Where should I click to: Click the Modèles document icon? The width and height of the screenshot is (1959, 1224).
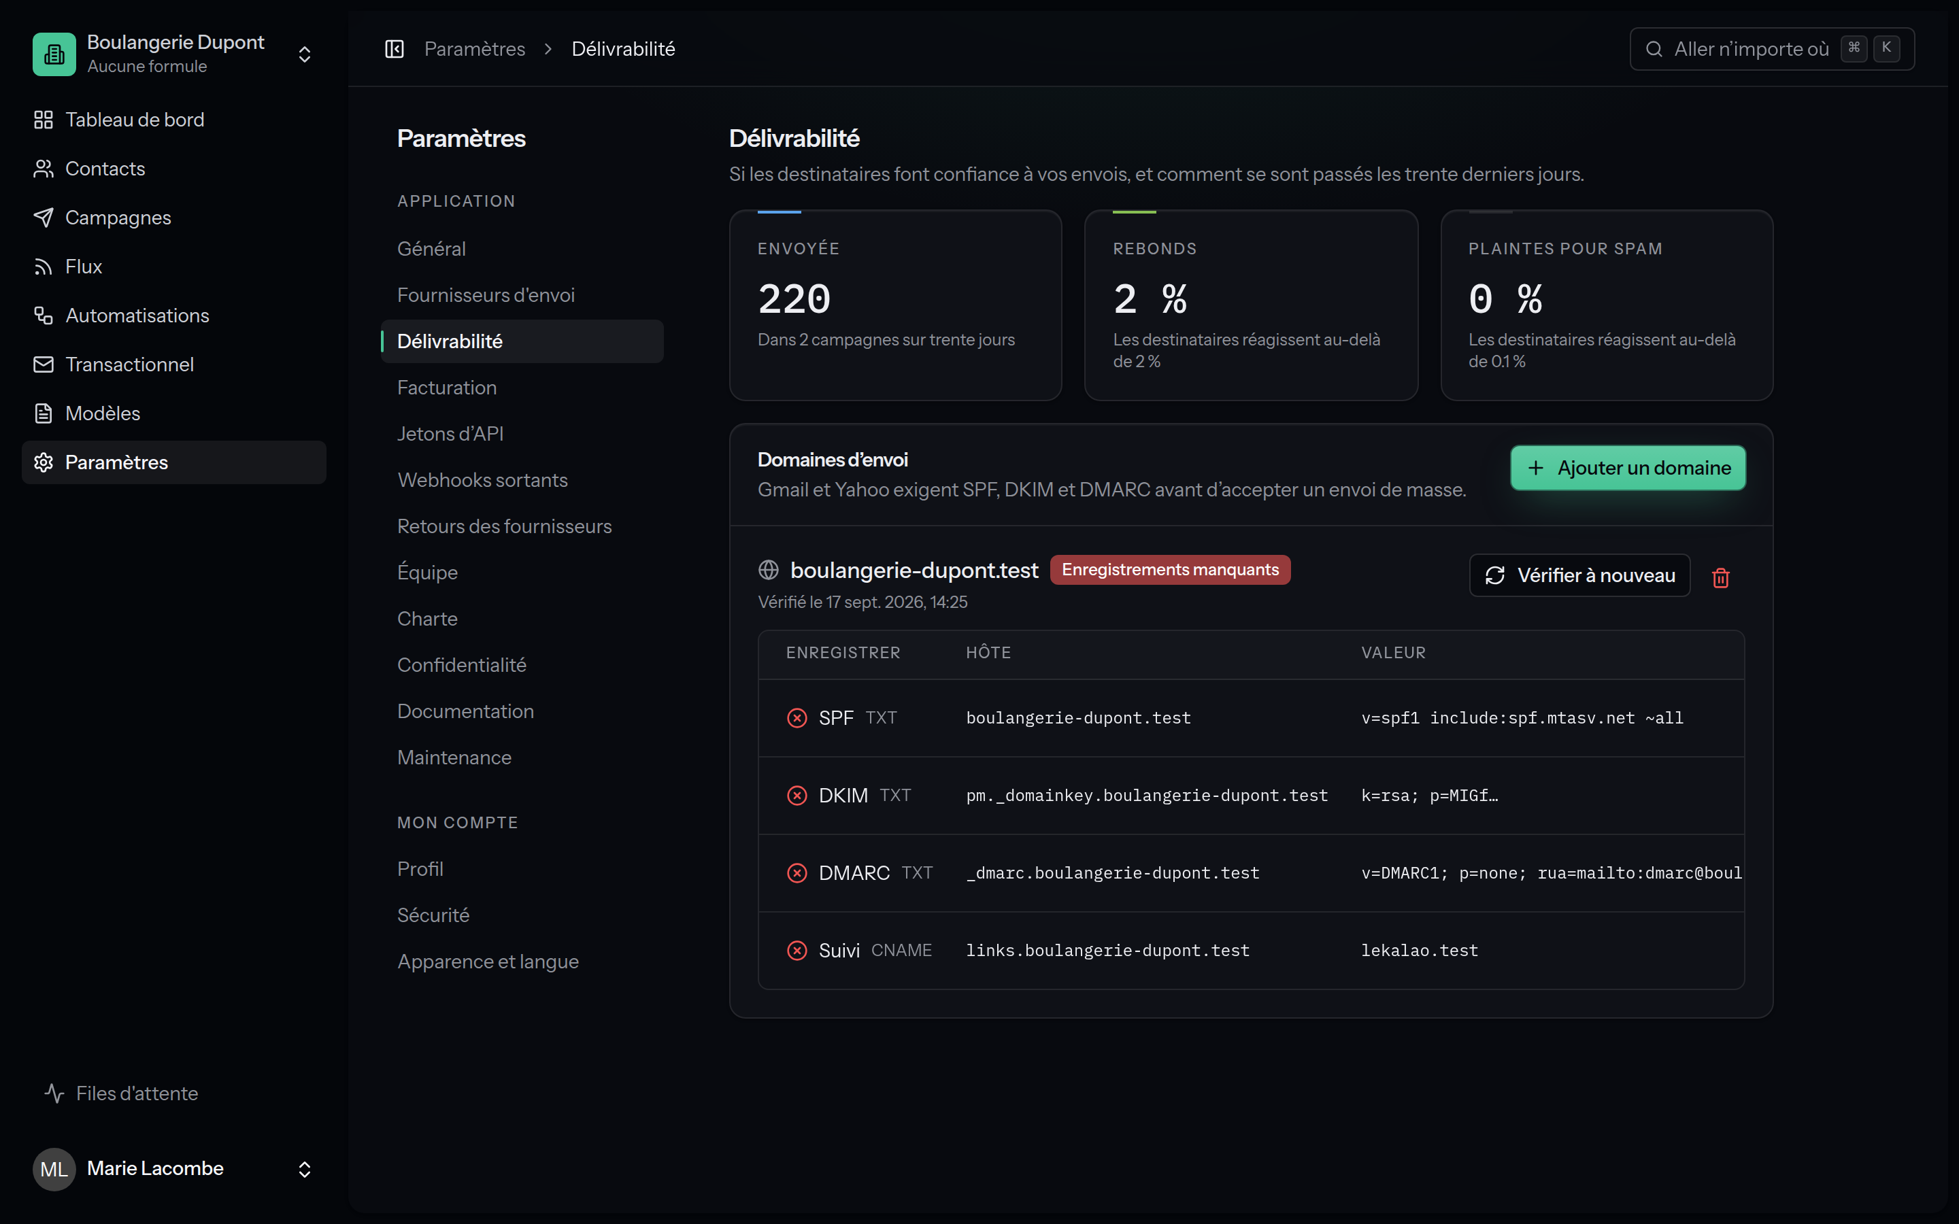[x=44, y=413]
